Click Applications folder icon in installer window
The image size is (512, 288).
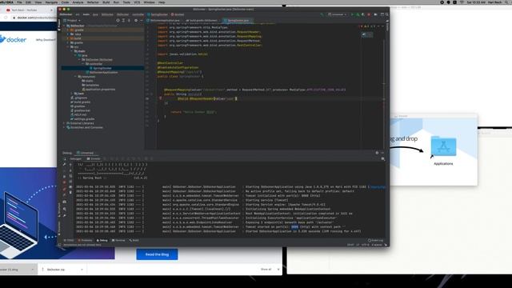pos(443,146)
